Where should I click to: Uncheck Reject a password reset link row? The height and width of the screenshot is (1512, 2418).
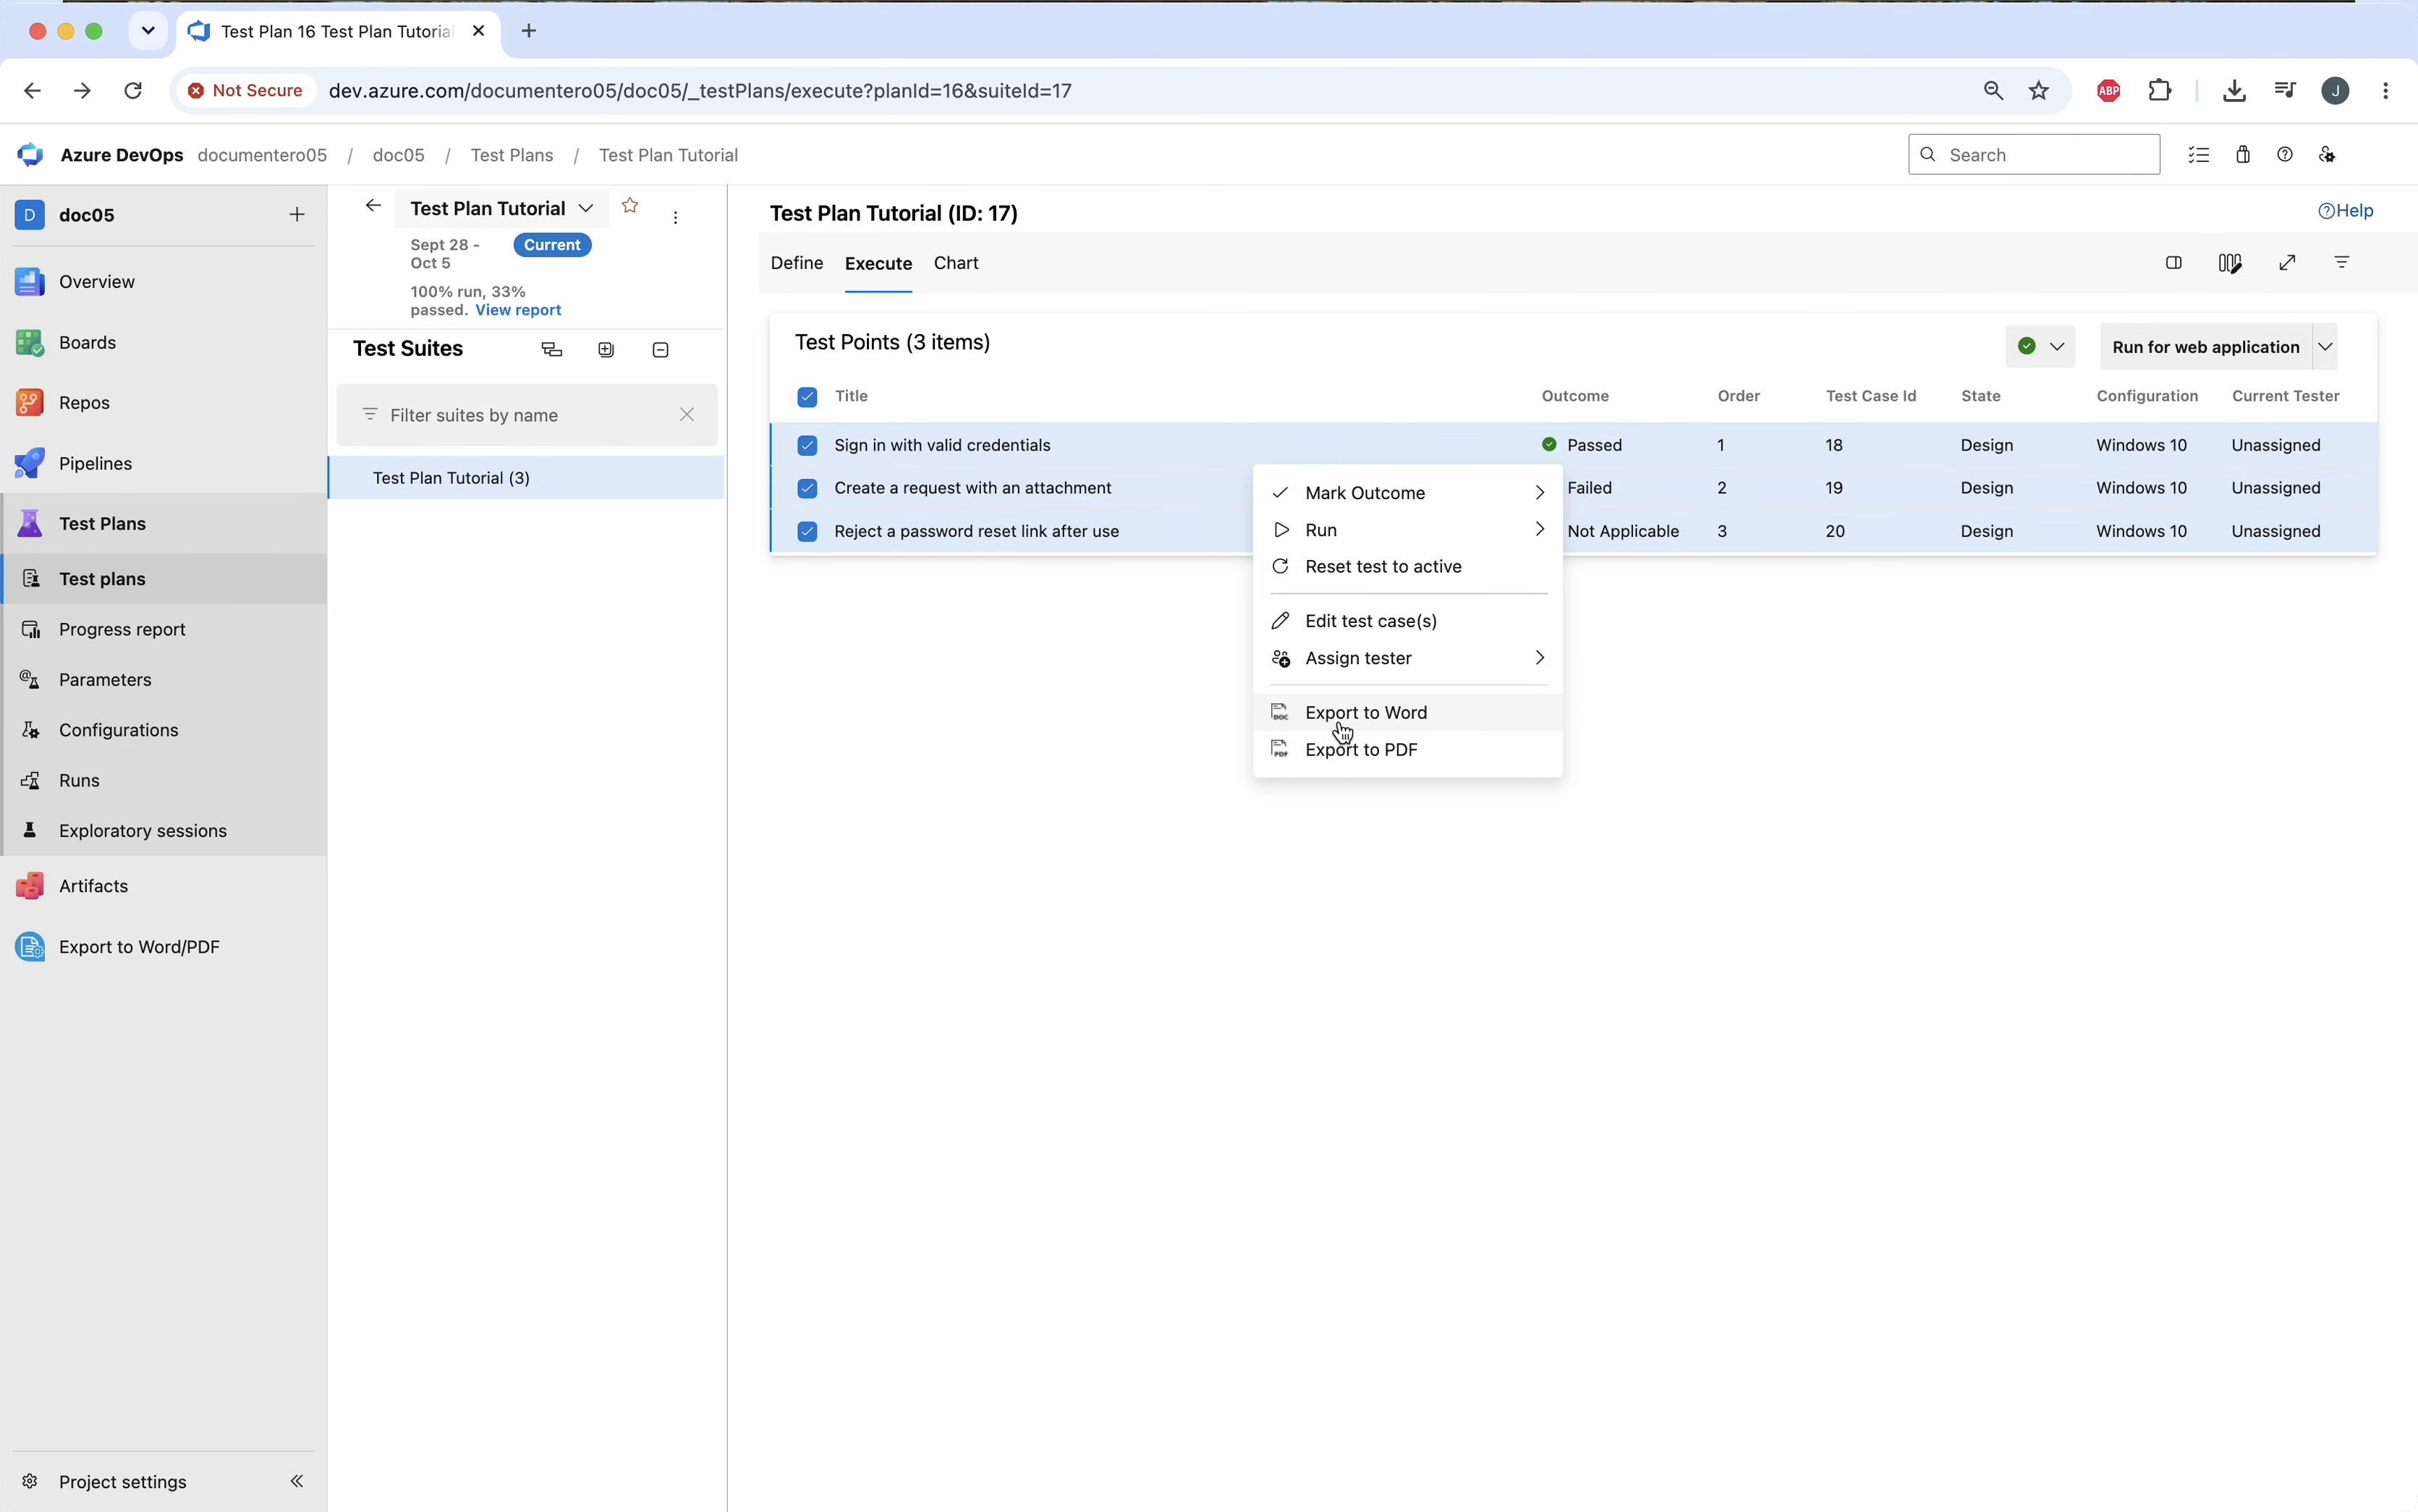[x=807, y=531]
